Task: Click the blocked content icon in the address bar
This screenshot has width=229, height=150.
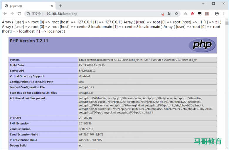Action: [162, 14]
